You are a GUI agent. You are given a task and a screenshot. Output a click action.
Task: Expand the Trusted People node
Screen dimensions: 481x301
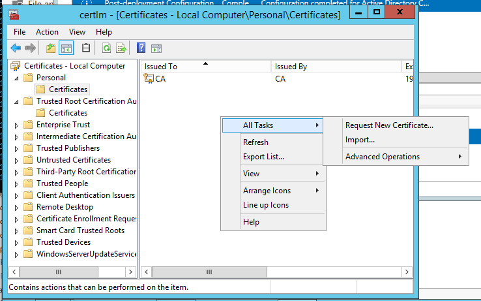(16, 184)
